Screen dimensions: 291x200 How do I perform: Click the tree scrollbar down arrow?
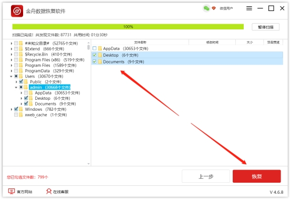tap(88, 164)
